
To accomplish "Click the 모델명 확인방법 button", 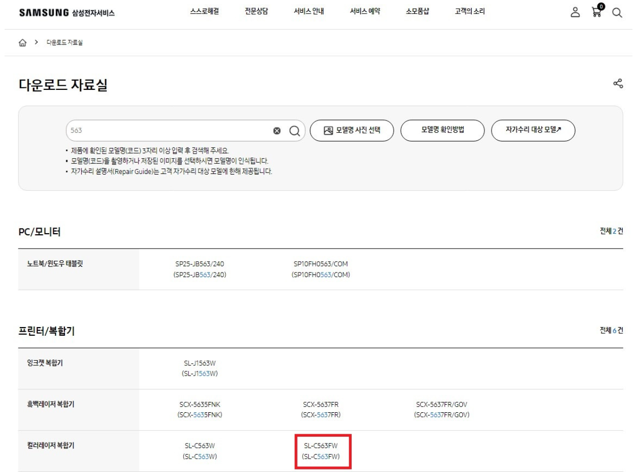I will click(442, 131).
